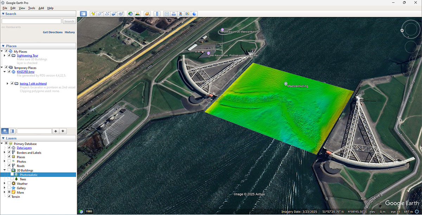The height and width of the screenshot is (215, 422).
Task: Click the Add Placemark pushpin icon
Action: (93, 14)
